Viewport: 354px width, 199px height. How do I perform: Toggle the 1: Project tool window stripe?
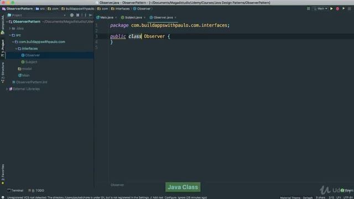[x=3, y=48]
